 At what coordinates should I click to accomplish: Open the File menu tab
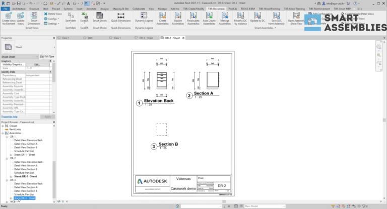coord(5,9)
